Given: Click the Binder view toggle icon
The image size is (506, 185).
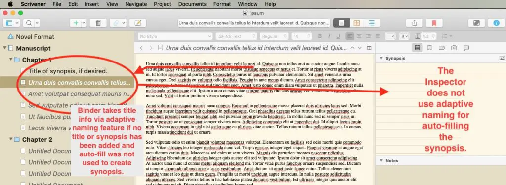Looking at the screenshot, I should click(9, 23).
